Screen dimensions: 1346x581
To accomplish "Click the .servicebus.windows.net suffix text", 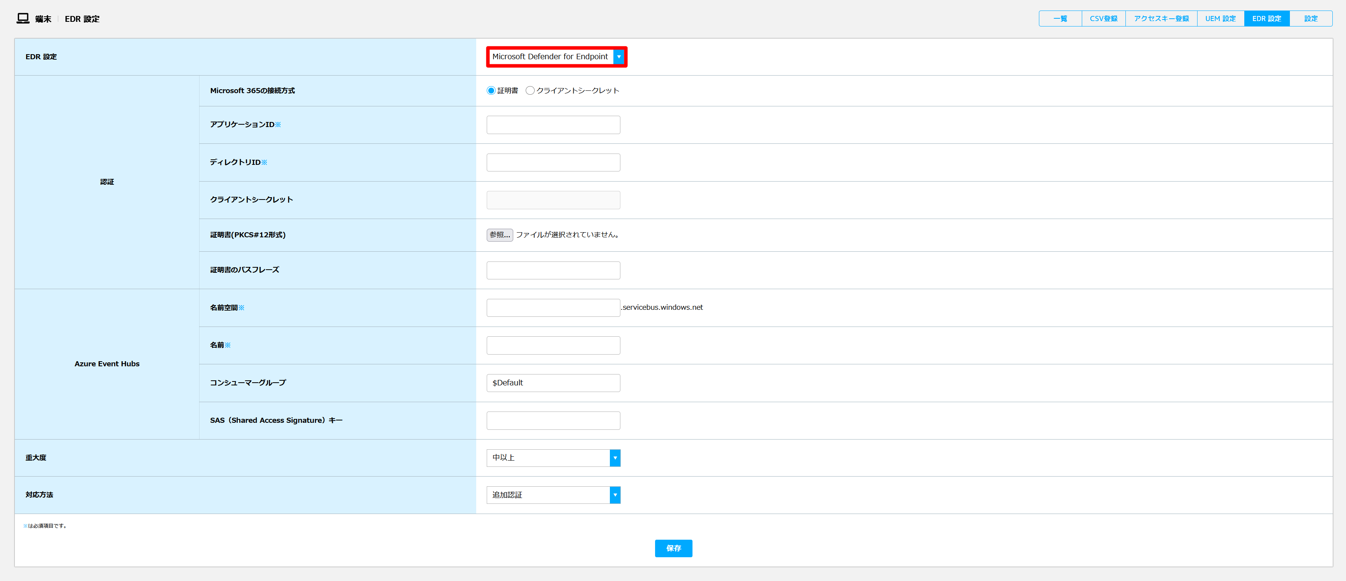I will (662, 307).
